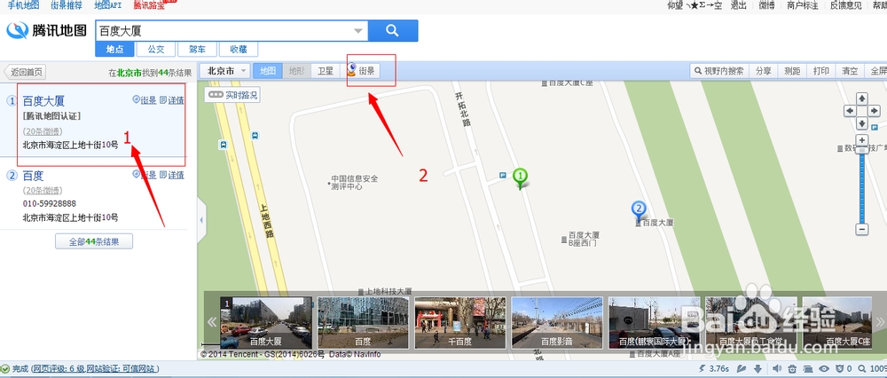This screenshot has width=887, height=378.
Task: Click the blue search magnifier button
Action: point(393,30)
